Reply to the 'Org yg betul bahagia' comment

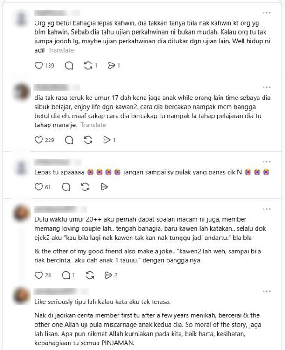pyautogui.click(x=69, y=65)
